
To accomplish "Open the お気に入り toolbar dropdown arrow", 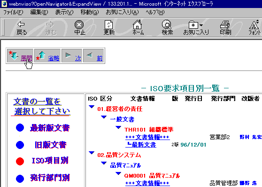I will [201, 25].
